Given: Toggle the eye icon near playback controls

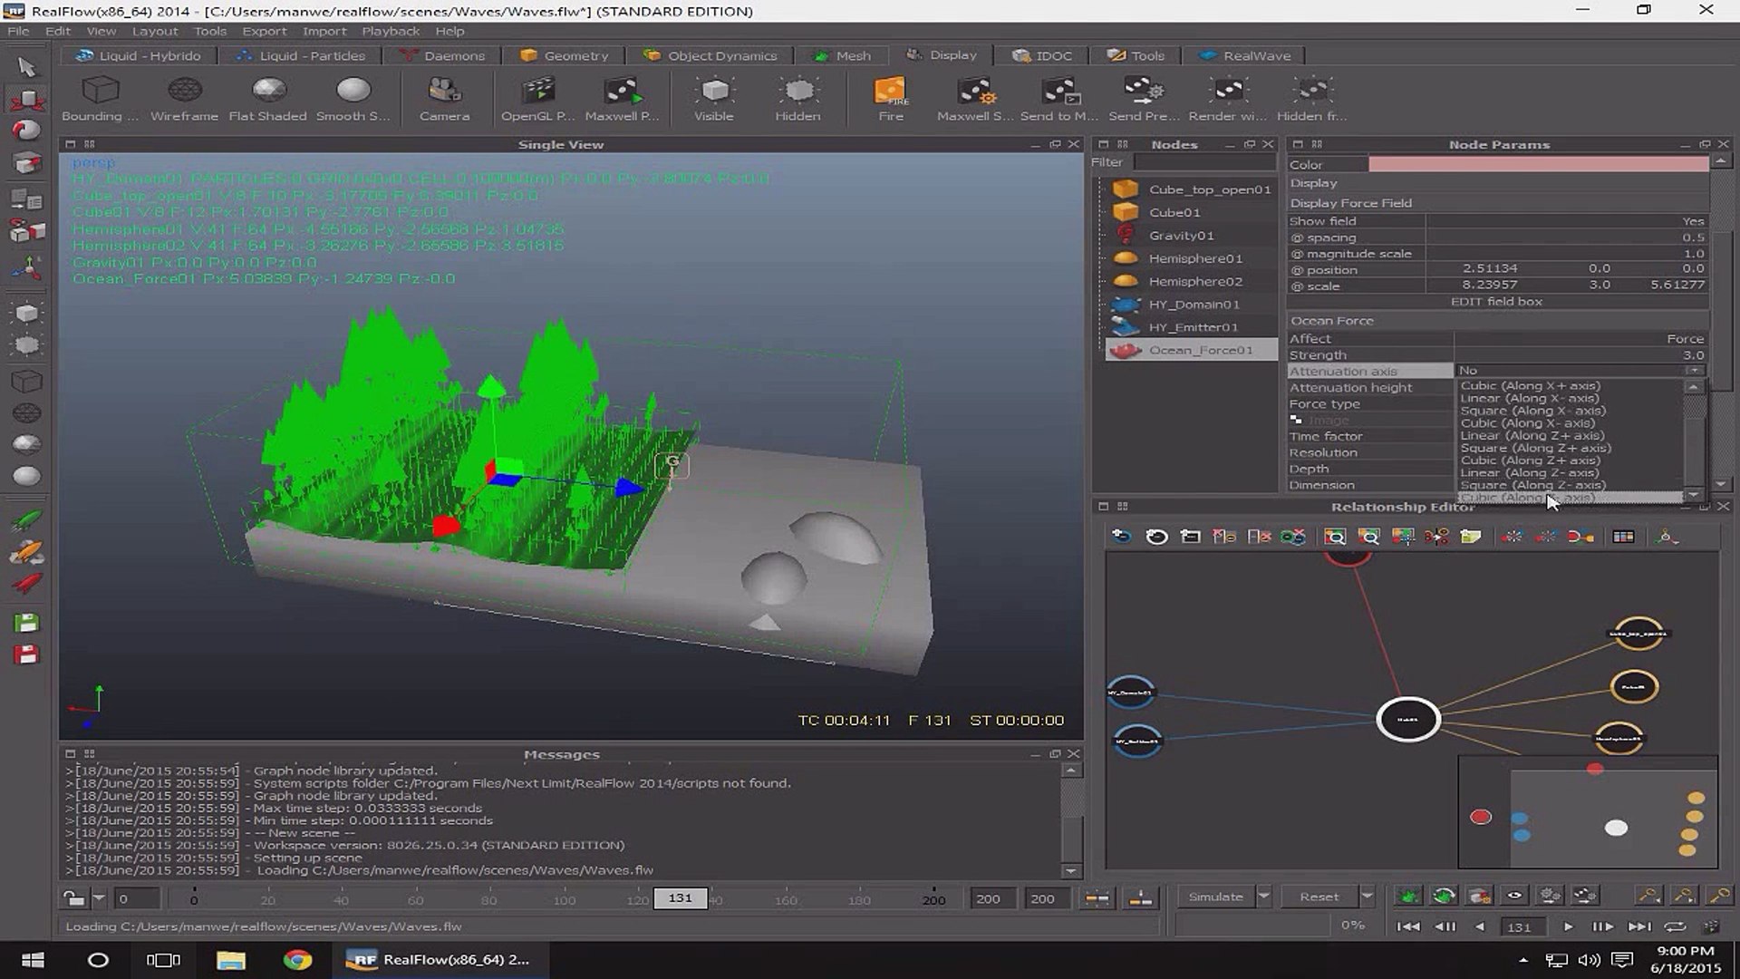Looking at the screenshot, I should pyautogui.click(x=1513, y=896).
